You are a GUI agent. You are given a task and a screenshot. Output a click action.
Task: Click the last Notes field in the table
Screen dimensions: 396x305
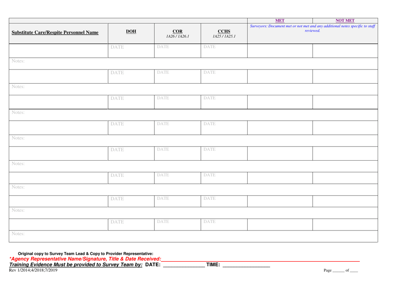[x=193, y=236]
